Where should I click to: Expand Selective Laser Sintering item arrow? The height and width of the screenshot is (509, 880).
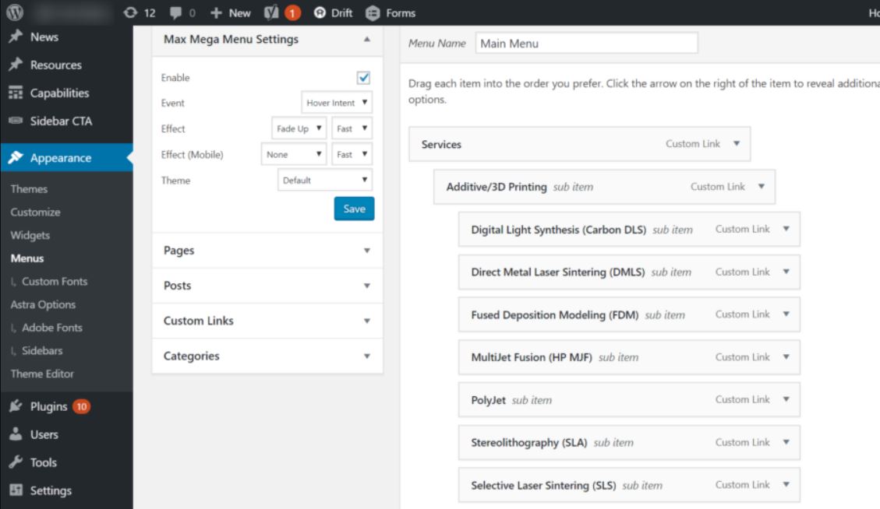786,484
